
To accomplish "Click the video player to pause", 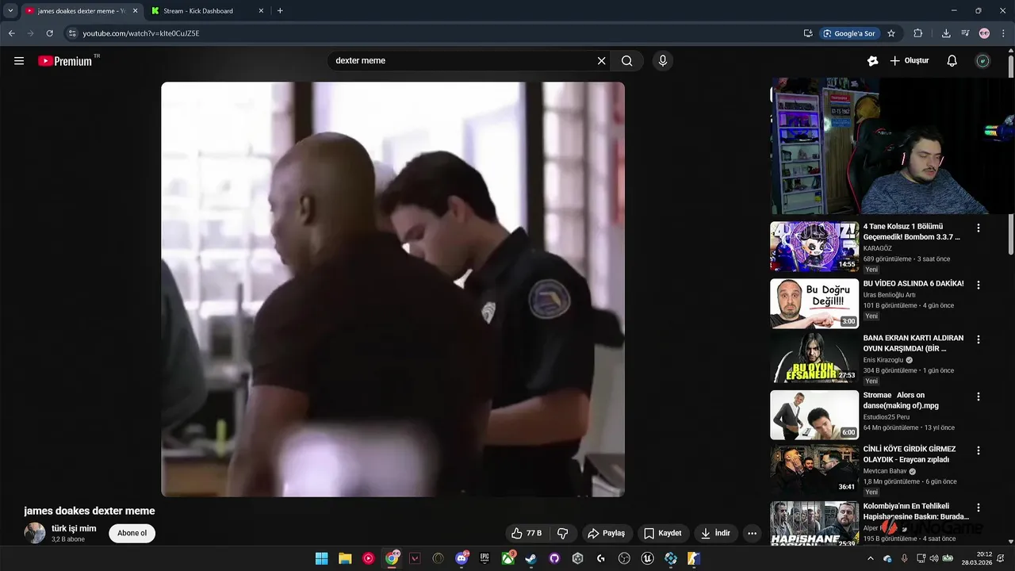I will 393,289.
